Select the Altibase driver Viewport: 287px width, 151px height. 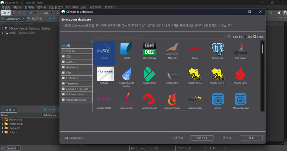pos(105,75)
